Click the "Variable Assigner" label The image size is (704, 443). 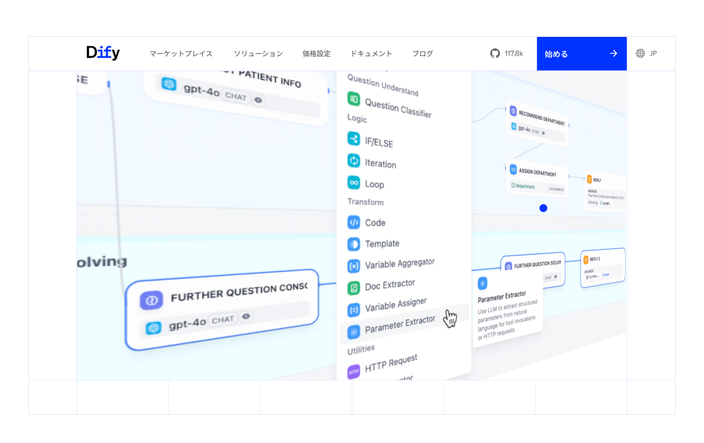(x=396, y=305)
